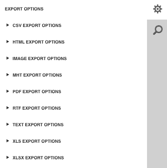Open the magnifier search tab

pos(158,30)
